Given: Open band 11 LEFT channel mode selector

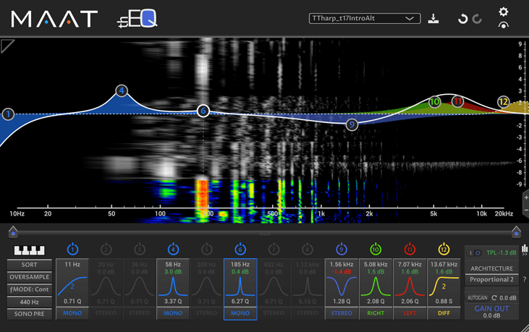Looking at the screenshot, I should tap(410, 313).
